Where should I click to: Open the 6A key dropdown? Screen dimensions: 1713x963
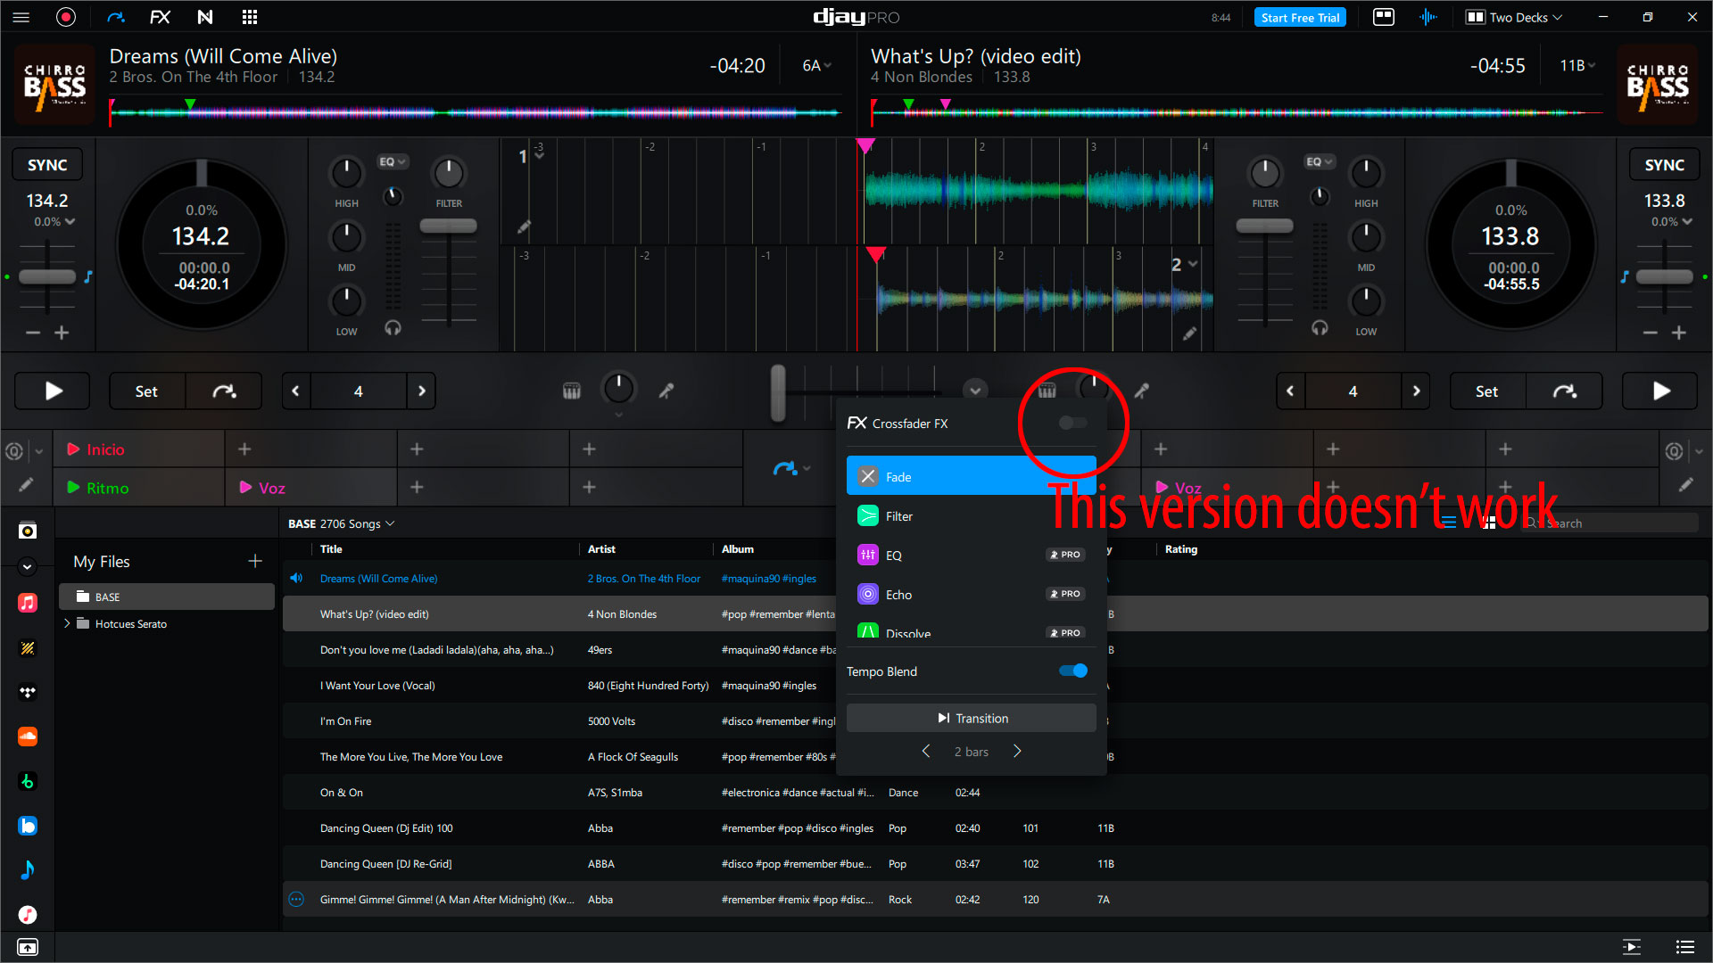[816, 65]
